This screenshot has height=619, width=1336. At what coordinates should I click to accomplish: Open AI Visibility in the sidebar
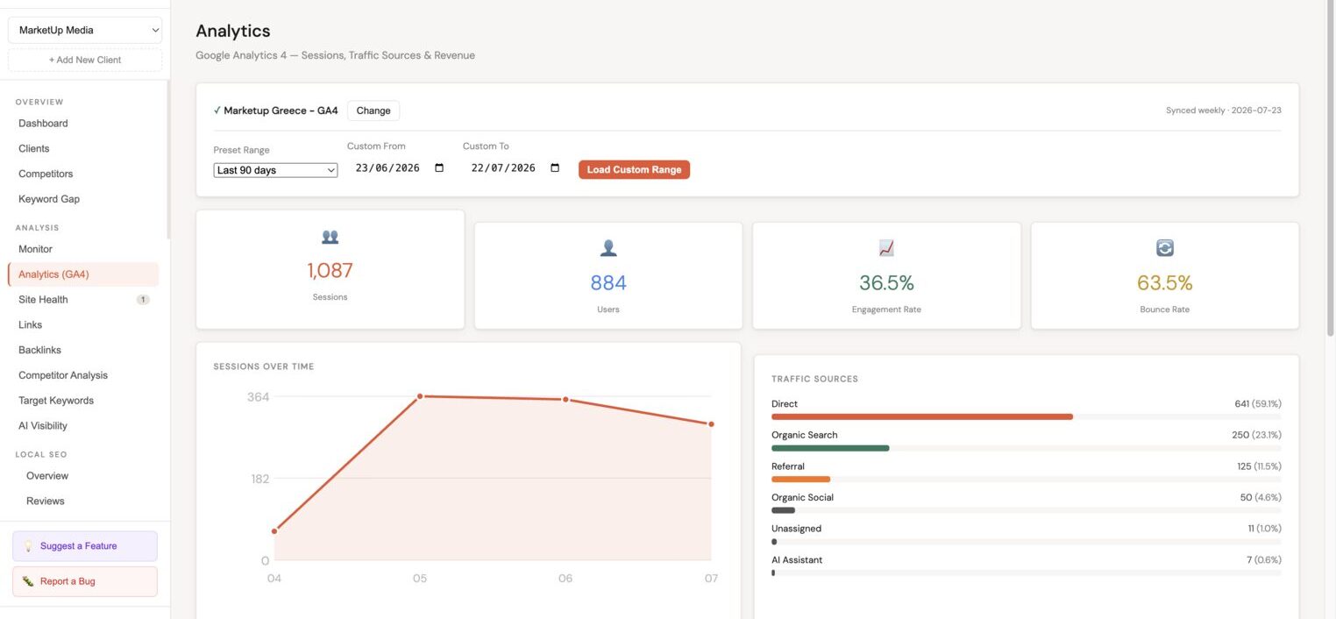pos(43,426)
